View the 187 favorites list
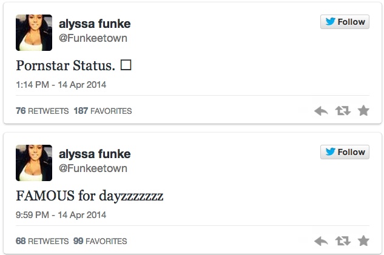This screenshot has width=384, height=255. pos(103,111)
